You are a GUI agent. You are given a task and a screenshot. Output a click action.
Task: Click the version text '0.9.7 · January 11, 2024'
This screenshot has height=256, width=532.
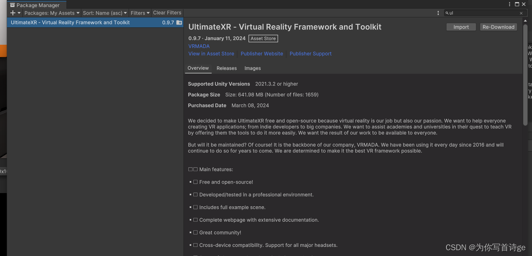(217, 39)
